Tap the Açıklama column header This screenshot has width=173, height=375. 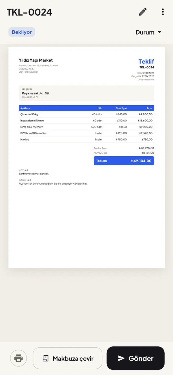[x=25, y=108]
